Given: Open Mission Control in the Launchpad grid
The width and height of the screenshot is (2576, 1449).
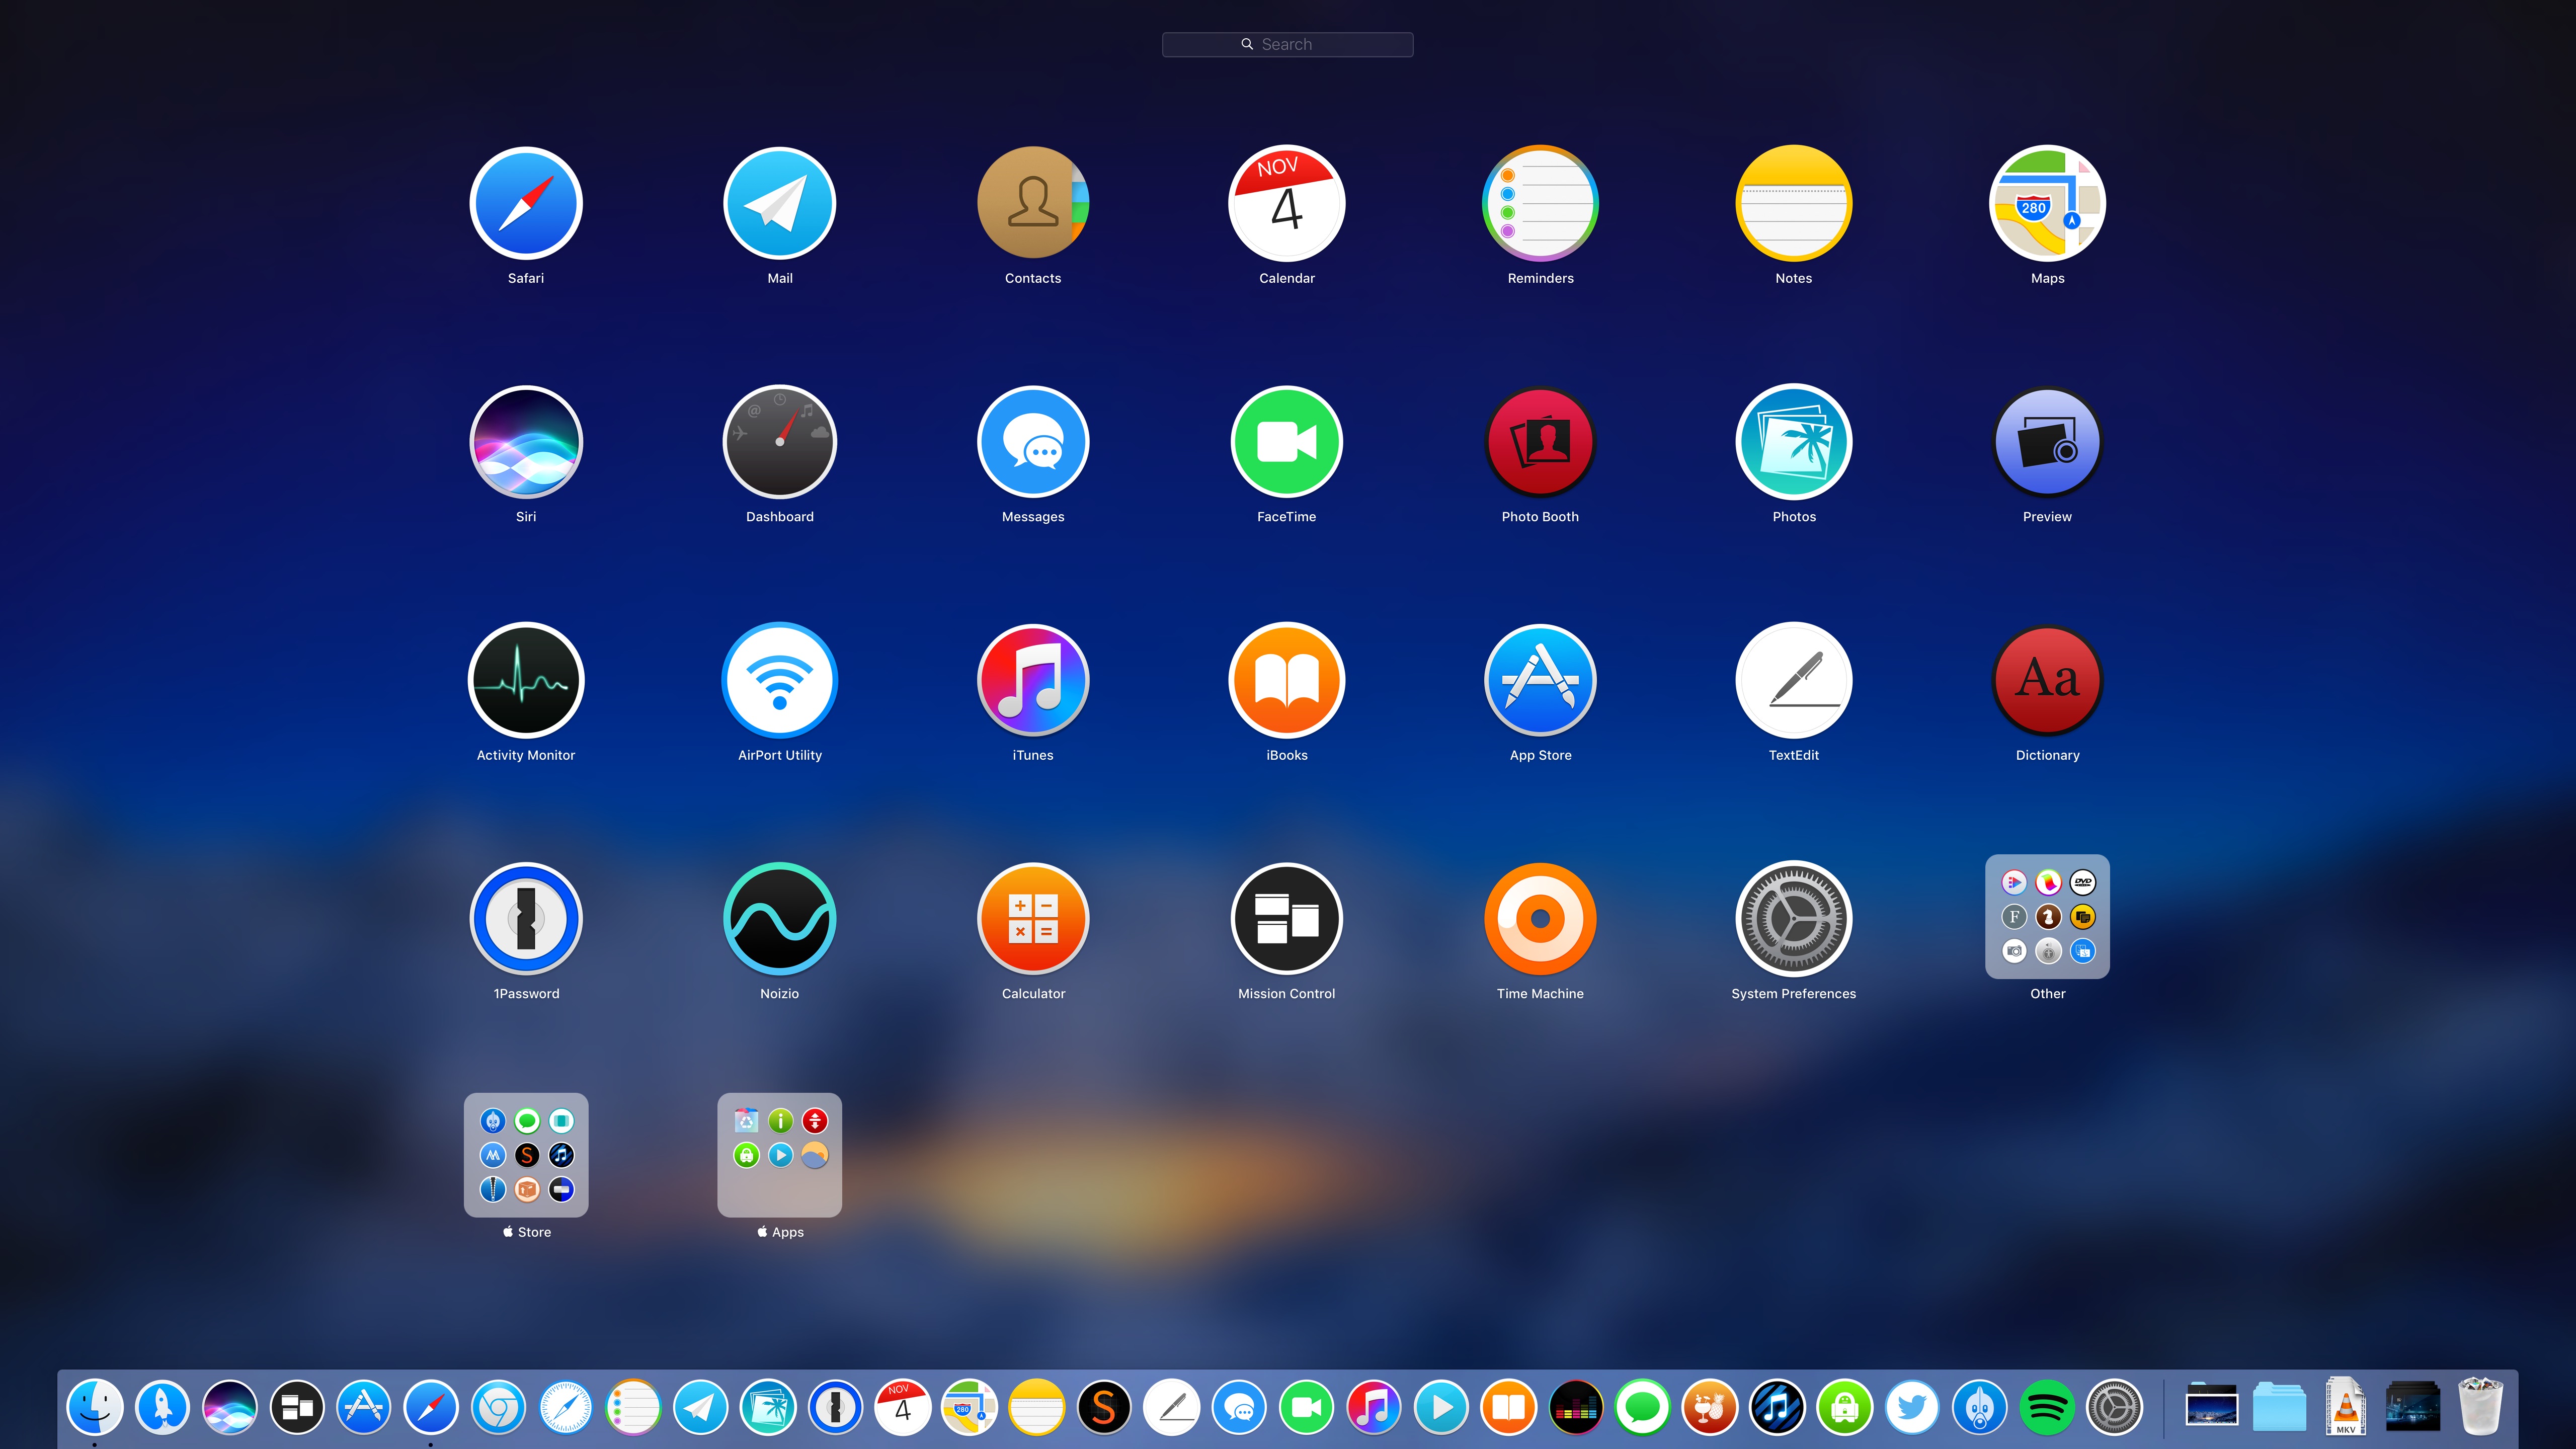Looking at the screenshot, I should click(1287, 919).
